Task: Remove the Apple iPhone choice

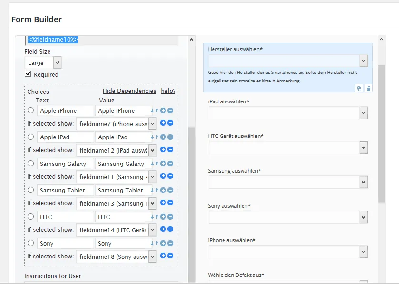Action: (x=170, y=110)
